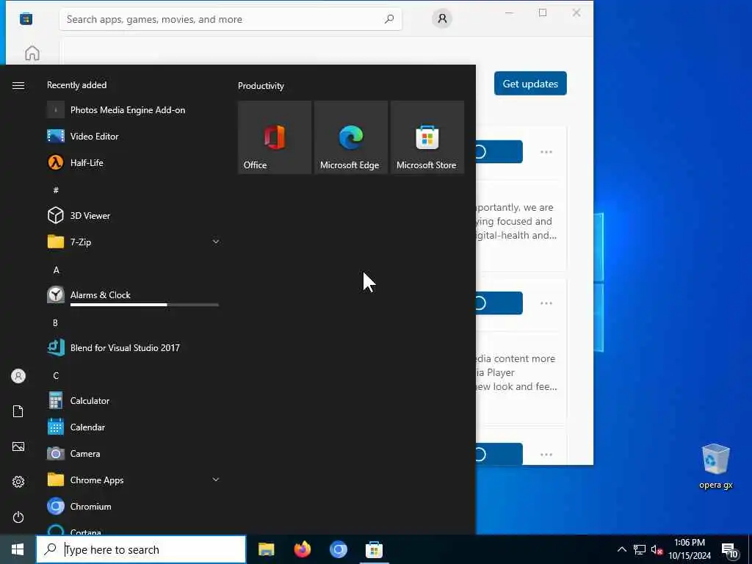Expand the Start menu hamburger button
Screen dimensions: 752x564
18,85
